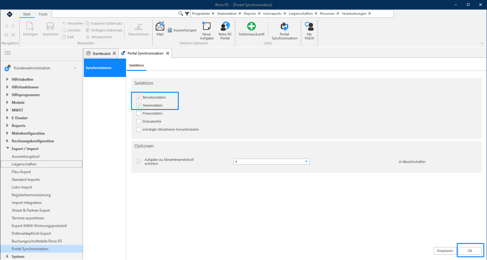
Task: Expand the Mahnkonfiguration tree node
Action: click(x=7, y=133)
